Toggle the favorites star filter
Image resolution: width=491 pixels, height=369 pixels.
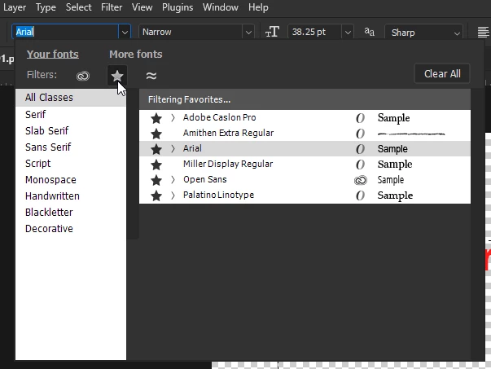pos(117,76)
